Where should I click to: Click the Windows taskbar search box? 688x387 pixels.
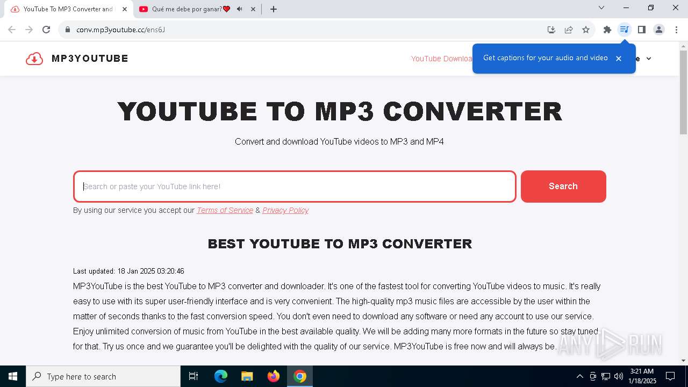pyautogui.click(x=103, y=376)
